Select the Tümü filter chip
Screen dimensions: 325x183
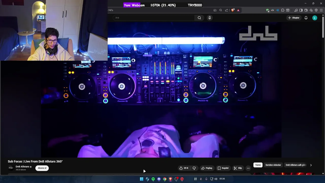[258, 165]
